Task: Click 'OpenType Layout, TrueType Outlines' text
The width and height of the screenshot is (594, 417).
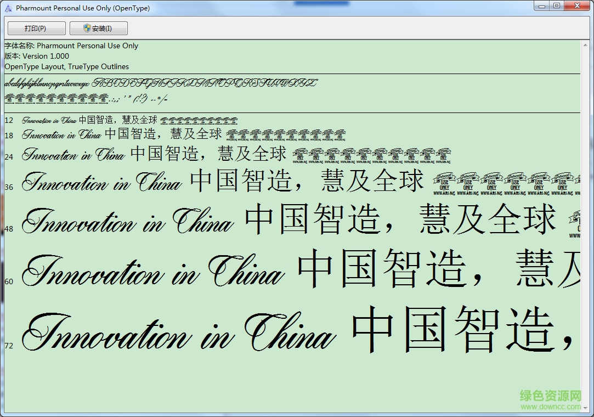Action: (67, 67)
